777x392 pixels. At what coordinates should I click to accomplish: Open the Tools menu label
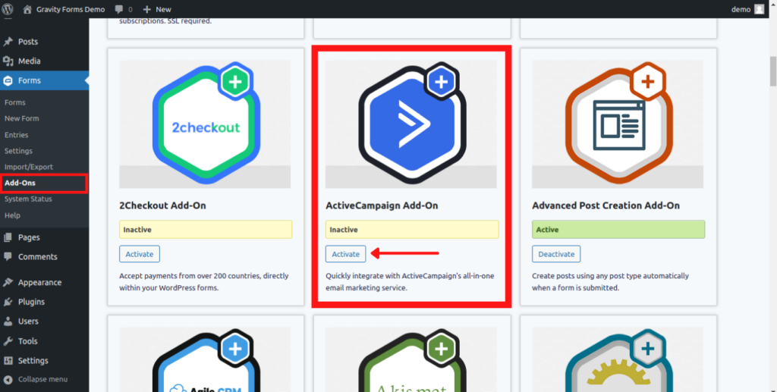click(x=28, y=341)
